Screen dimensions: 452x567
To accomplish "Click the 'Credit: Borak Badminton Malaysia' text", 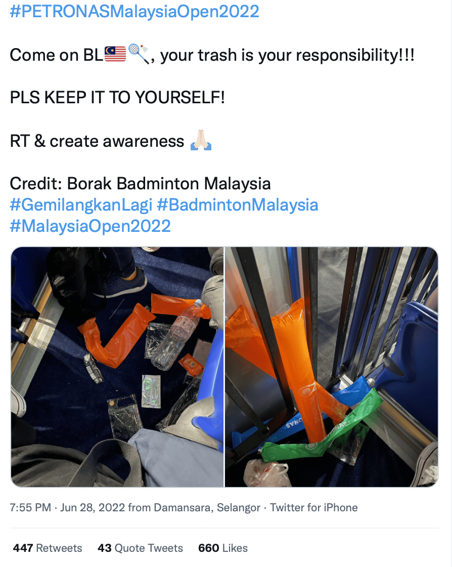I will [140, 183].
